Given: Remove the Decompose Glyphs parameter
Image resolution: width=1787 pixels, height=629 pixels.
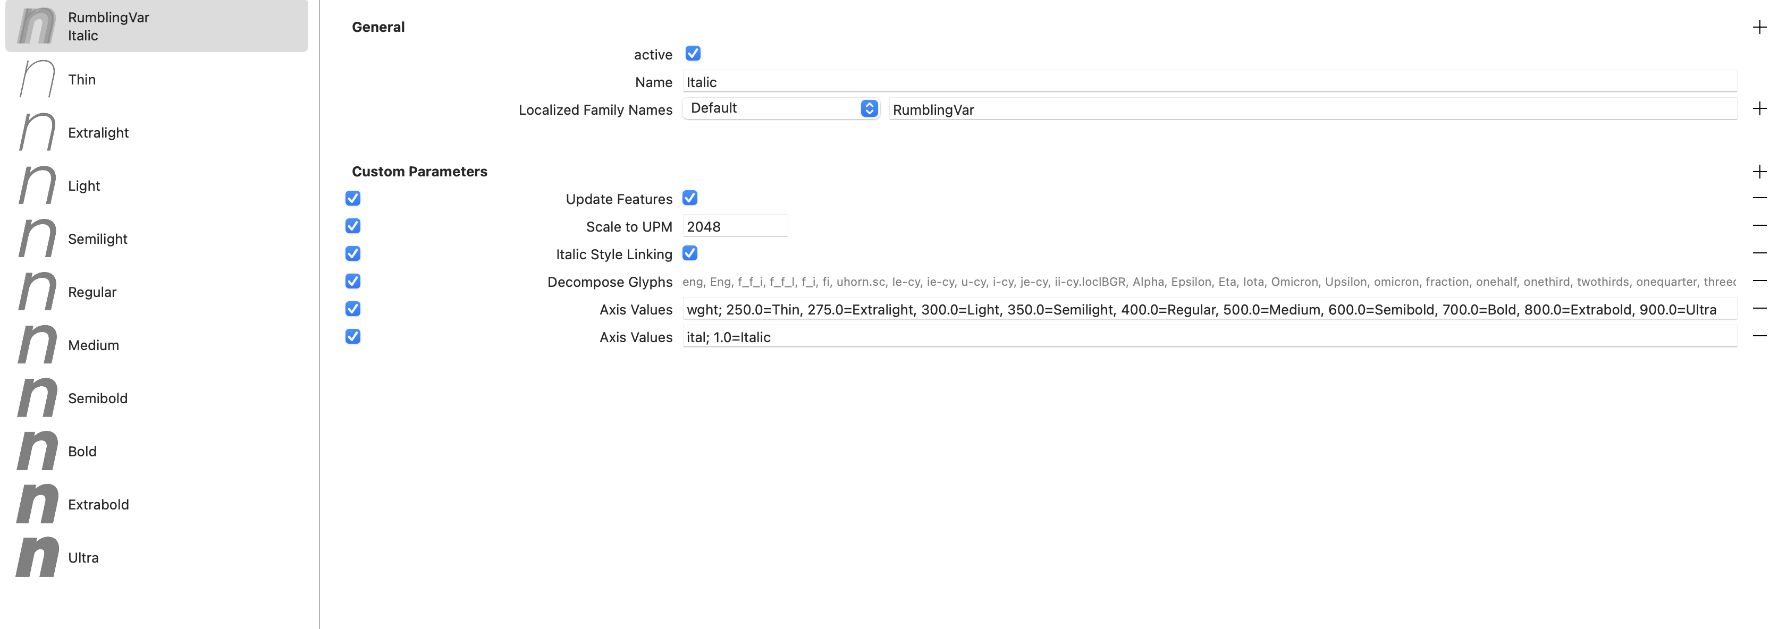Looking at the screenshot, I should point(1759,281).
